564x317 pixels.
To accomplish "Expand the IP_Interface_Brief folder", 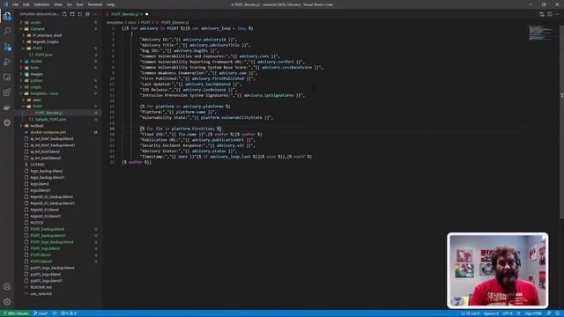I will click(47, 35).
